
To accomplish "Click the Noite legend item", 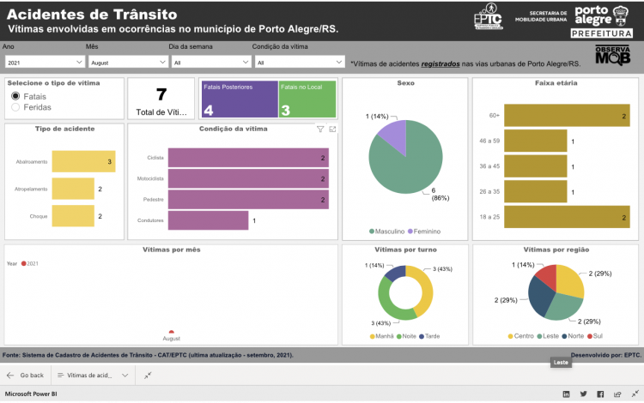I will 406,336.
